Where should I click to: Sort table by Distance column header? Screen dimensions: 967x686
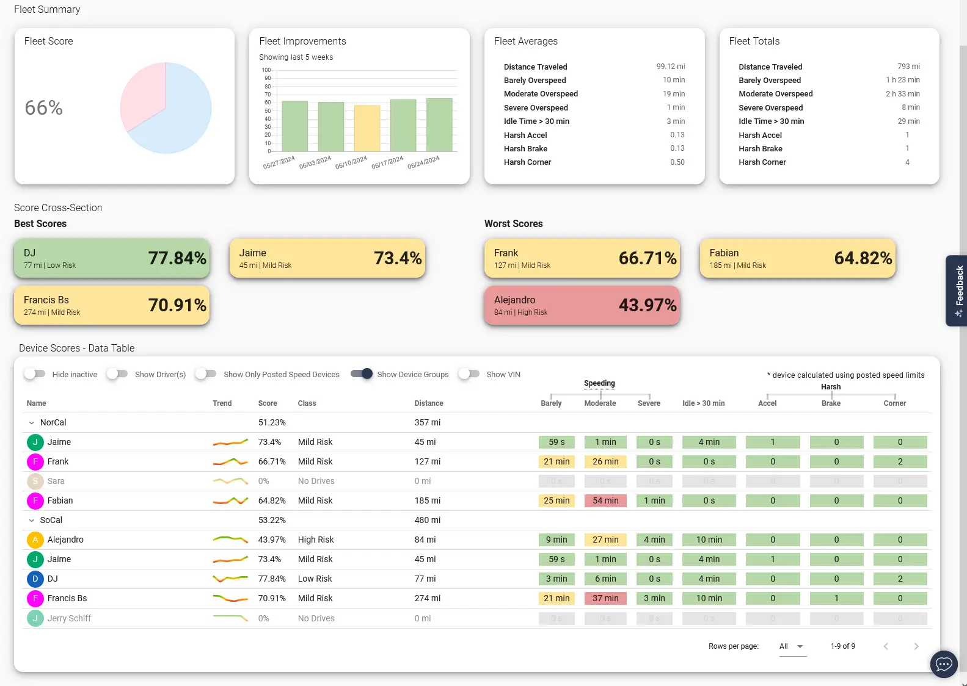coord(429,403)
